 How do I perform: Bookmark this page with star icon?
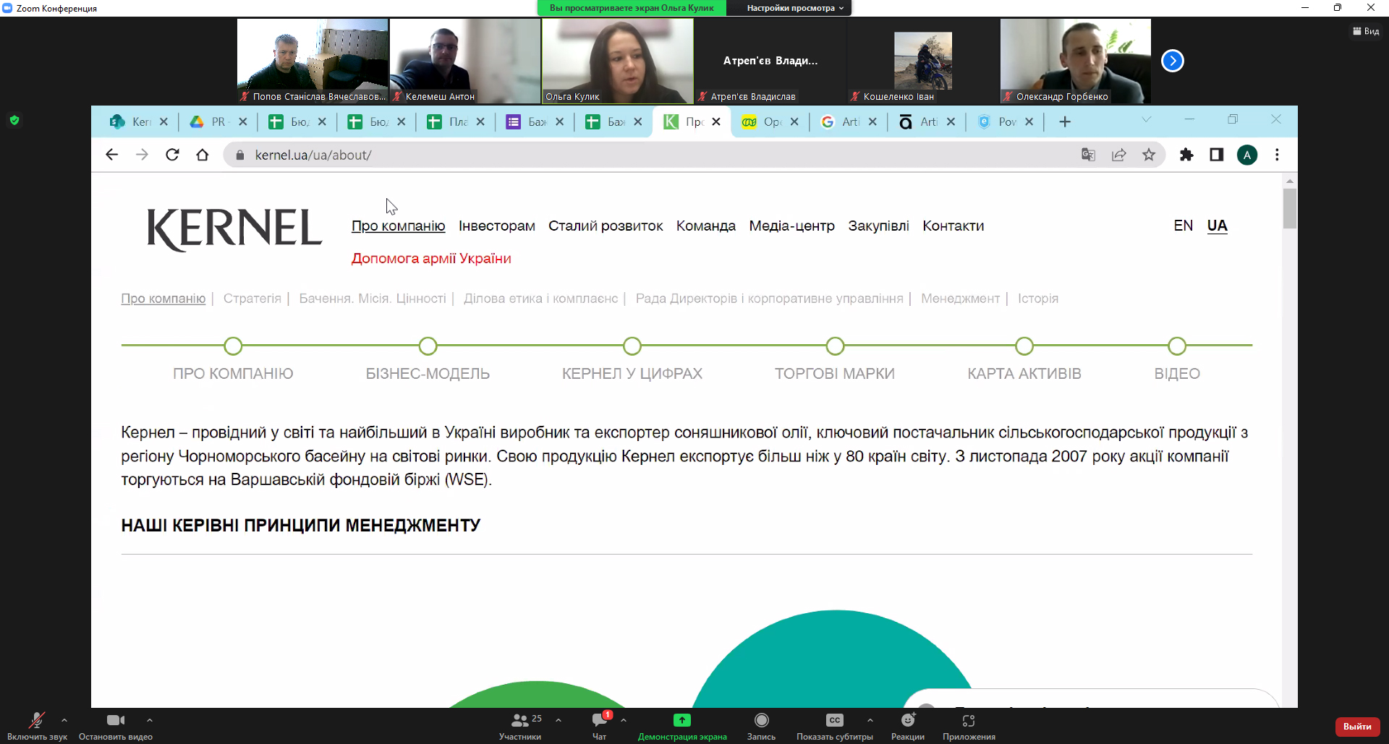click(1149, 155)
